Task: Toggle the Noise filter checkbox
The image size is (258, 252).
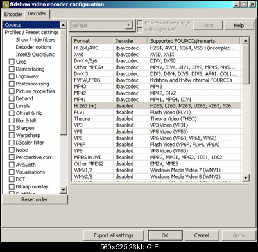Action: click(x=12, y=150)
